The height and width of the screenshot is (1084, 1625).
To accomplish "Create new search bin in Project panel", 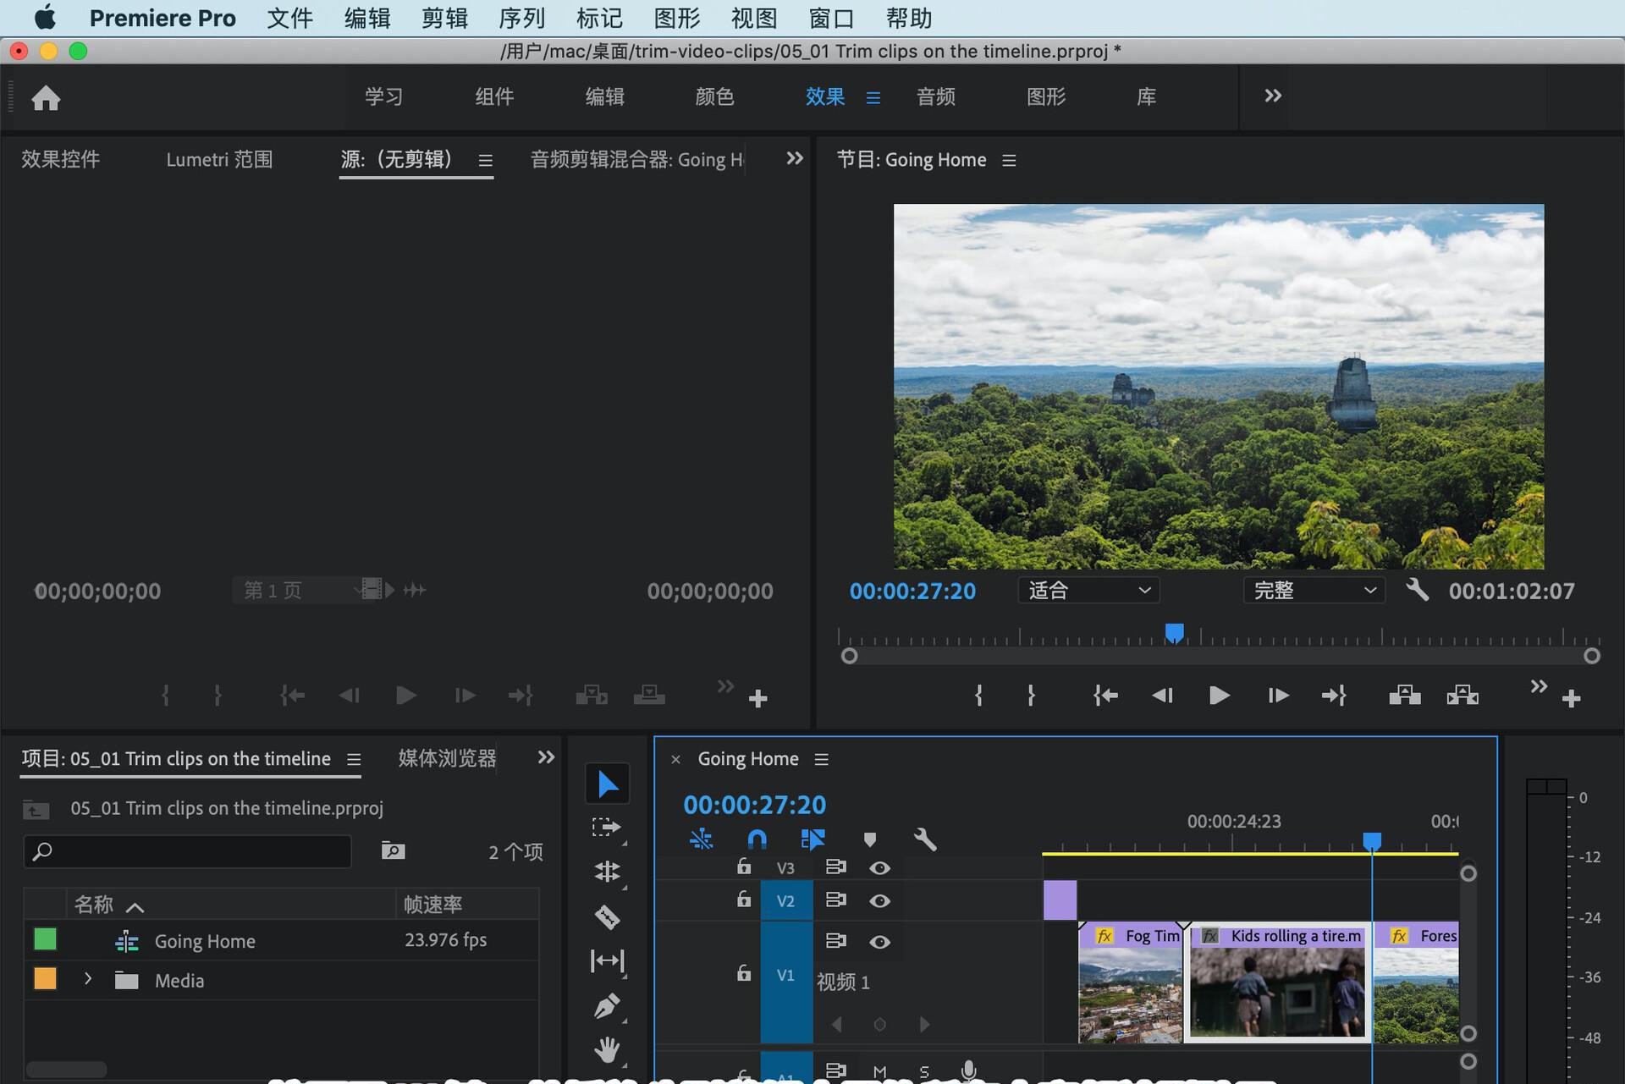I will coord(393,850).
